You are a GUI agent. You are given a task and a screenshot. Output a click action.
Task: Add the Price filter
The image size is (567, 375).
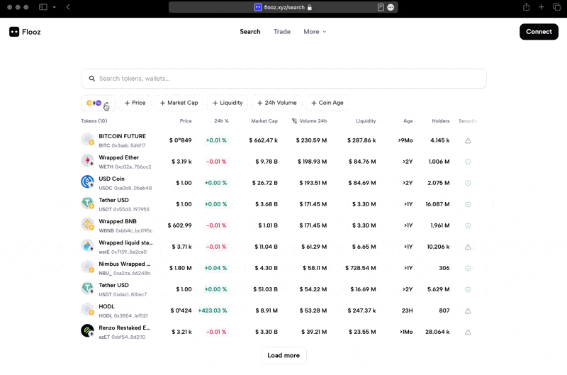point(135,103)
